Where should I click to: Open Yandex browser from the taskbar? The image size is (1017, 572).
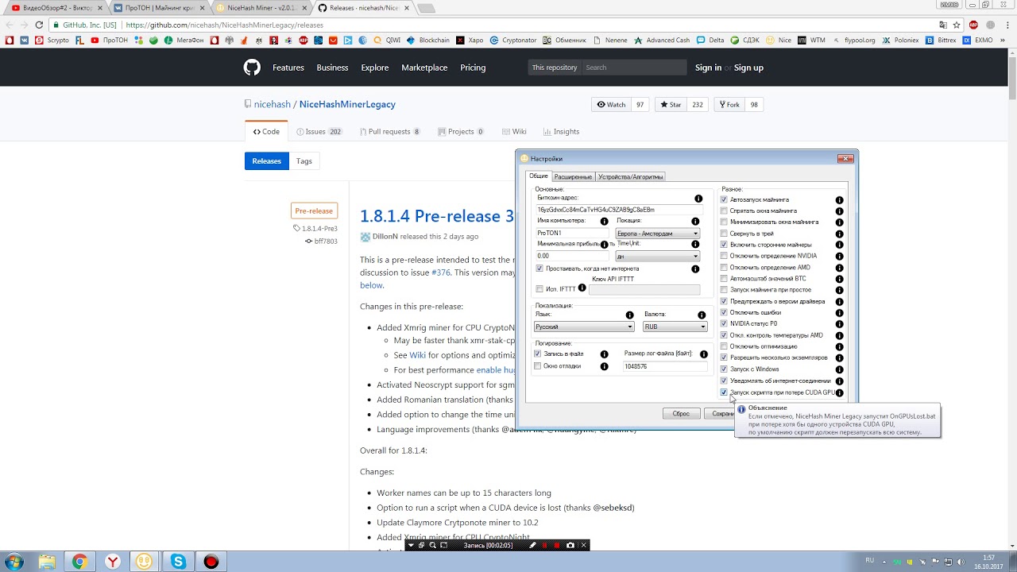pos(113,562)
